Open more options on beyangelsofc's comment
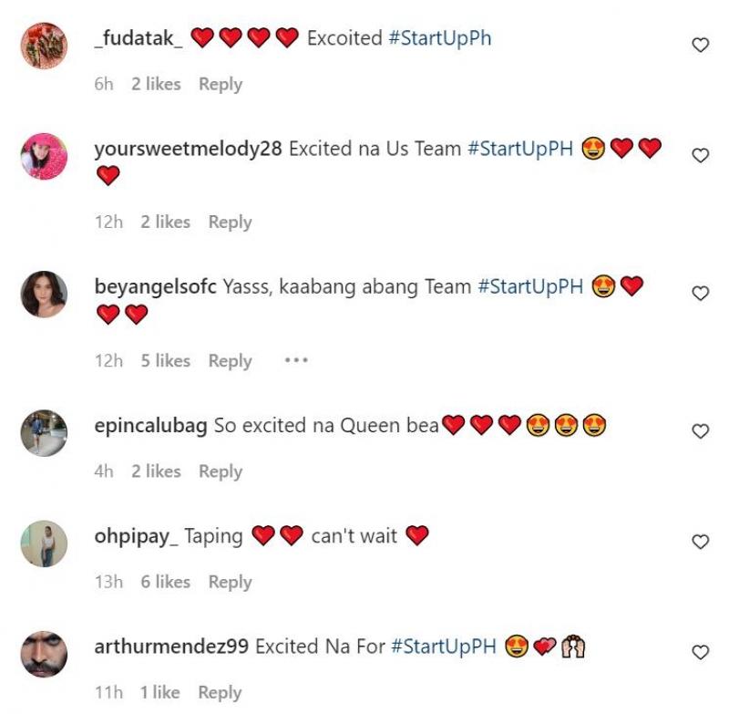The image size is (729, 714). (x=296, y=360)
